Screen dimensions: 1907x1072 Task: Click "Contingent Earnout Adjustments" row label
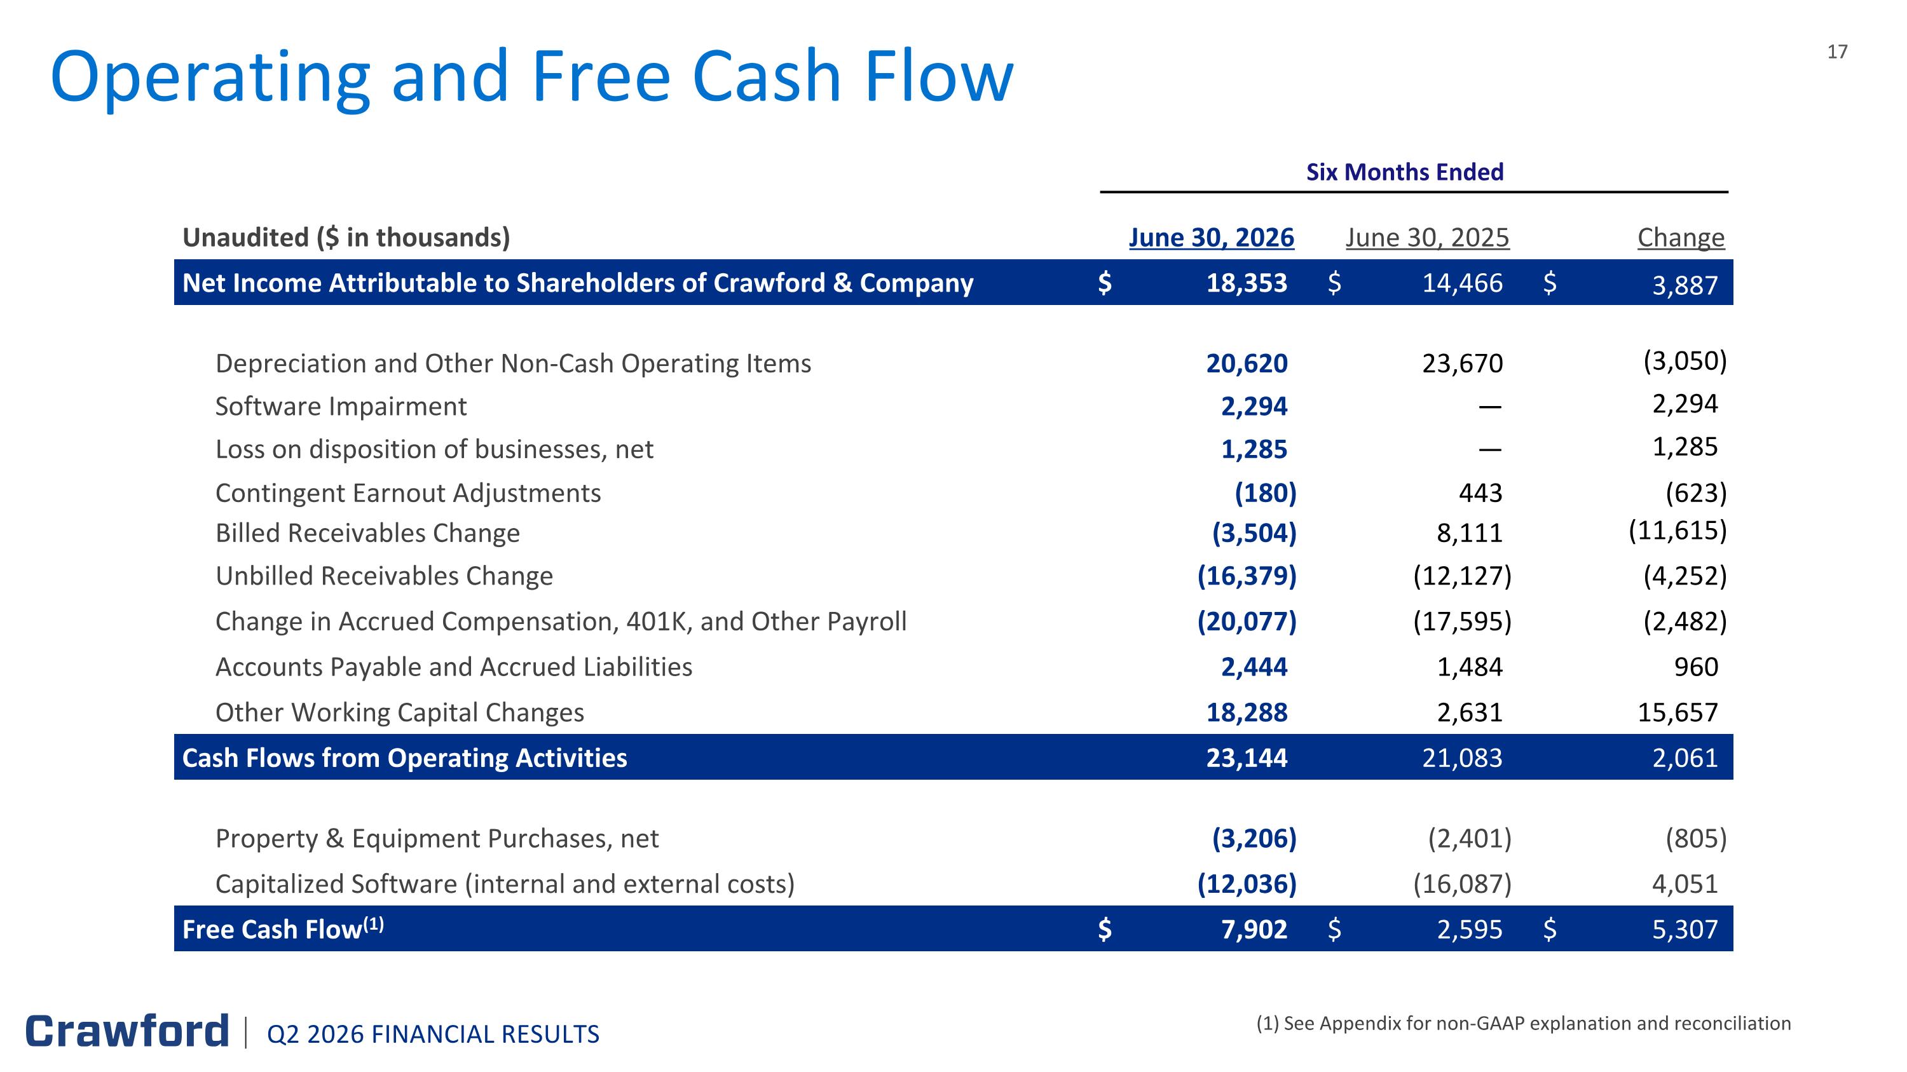point(408,492)
